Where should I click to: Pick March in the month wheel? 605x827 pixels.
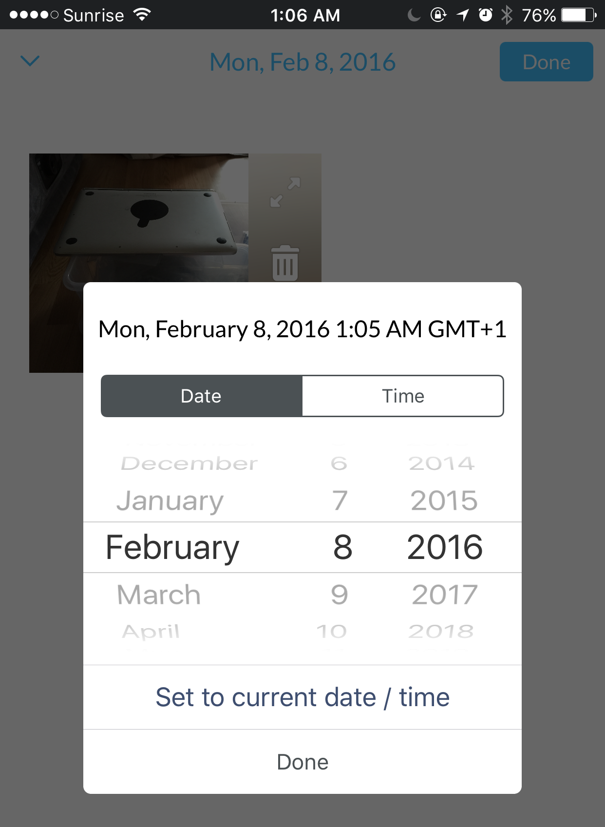[159, 595]
